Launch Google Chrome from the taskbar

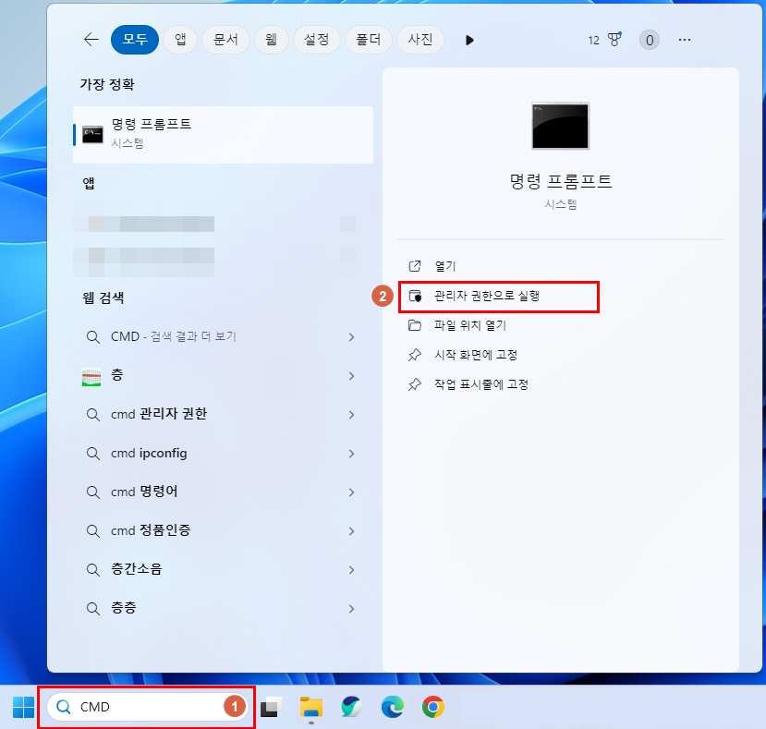[434, 706]
